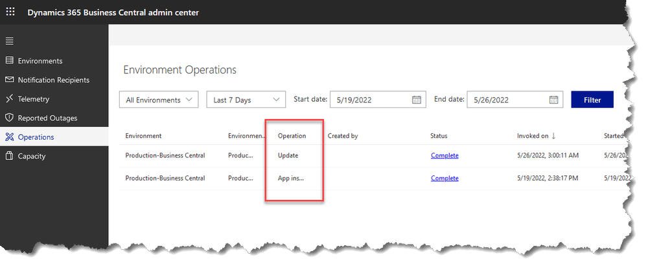The image size is (648, 266).
Task: Click invoked time 5/19/2022, 2:38:17 PM
Action: coord(549,179)
